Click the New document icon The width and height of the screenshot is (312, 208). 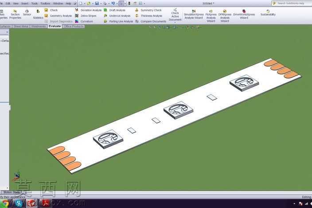[81, 4]
